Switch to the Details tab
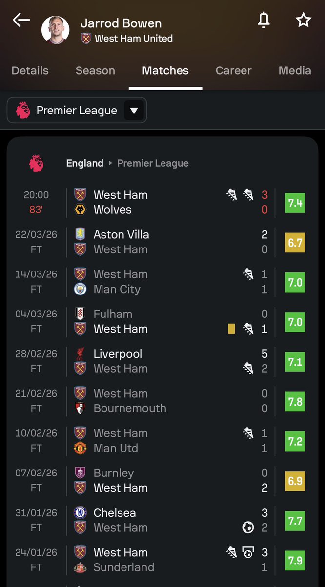Screen dimensions: 325x587 [x=30, y=70]
